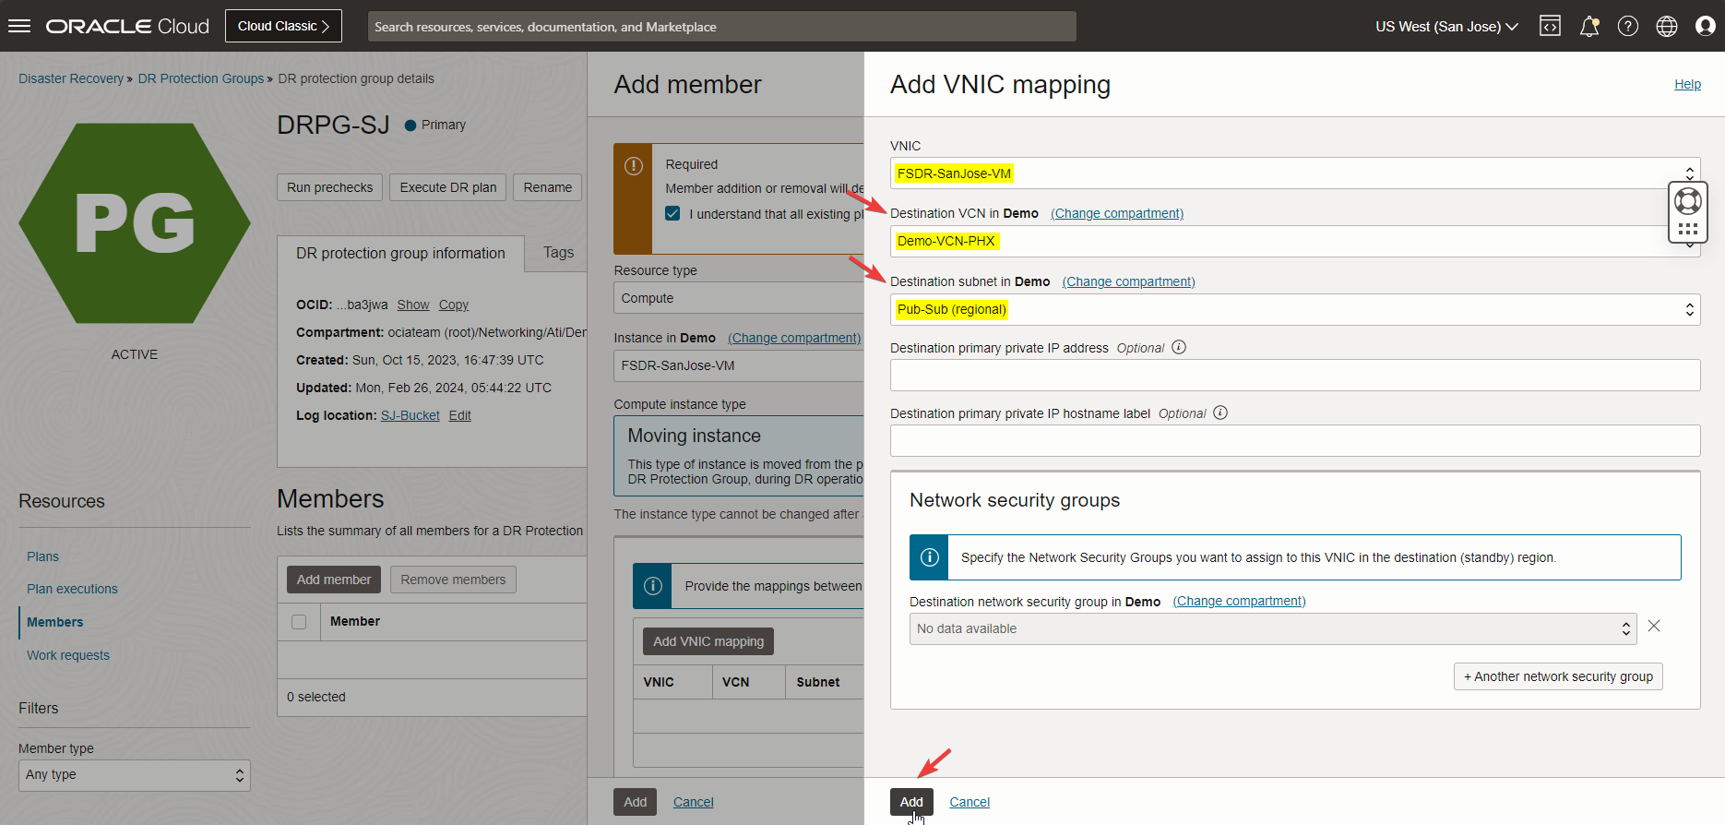Screen dimensions: 1725x825
Task: Open the support lifebuoy widget
Action: pos(1688,200)
